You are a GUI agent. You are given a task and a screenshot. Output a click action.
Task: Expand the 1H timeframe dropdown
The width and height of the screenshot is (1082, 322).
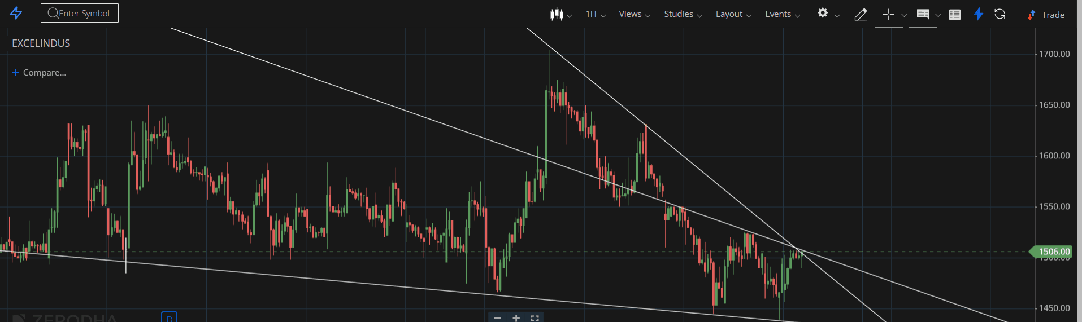[x=596, y=14]
